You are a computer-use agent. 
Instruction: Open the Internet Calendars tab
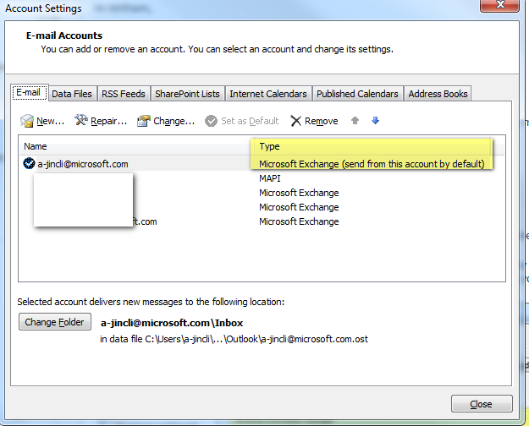click(x=268, y=94)
